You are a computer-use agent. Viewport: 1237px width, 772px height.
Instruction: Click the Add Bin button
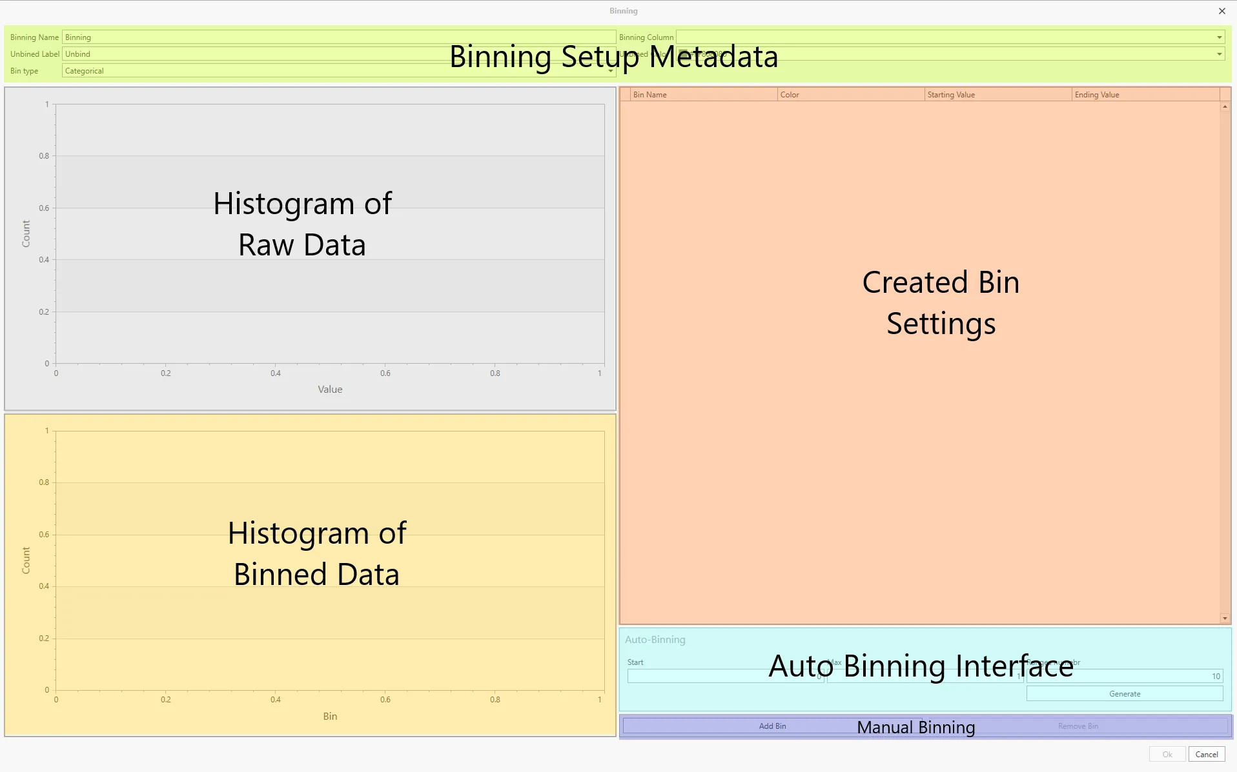click(772, 726)
